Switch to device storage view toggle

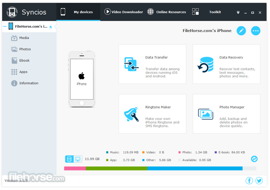(69, 159)
